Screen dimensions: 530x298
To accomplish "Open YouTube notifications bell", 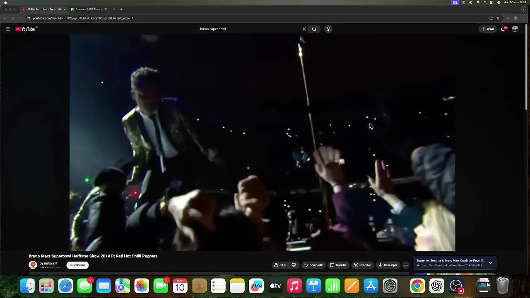I will point(503,29).
